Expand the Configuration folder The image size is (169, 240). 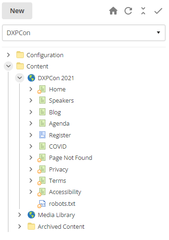pos(8,55)
